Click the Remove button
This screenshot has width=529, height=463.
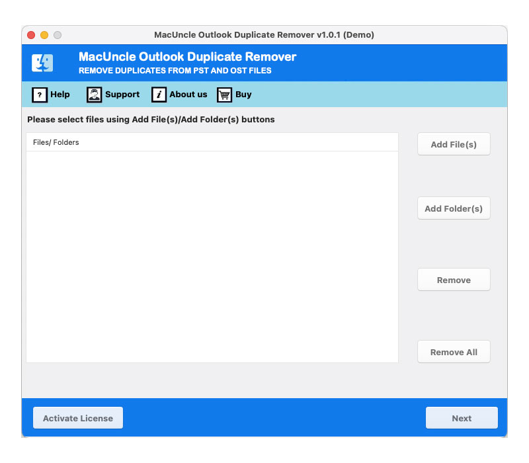click(x=454, y=280)
